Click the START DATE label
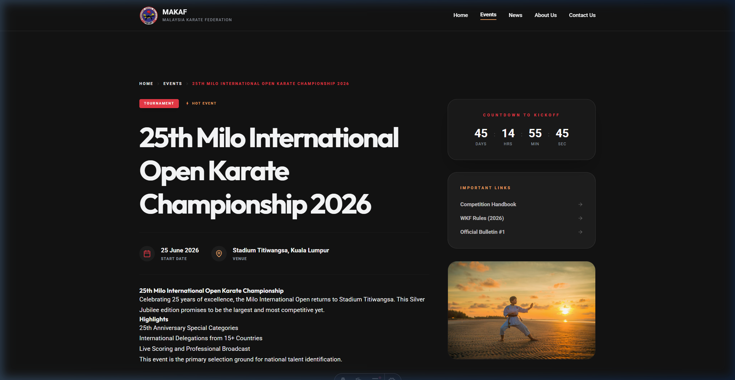This screenshot has width=735, height=380. [x=174, y=259]
